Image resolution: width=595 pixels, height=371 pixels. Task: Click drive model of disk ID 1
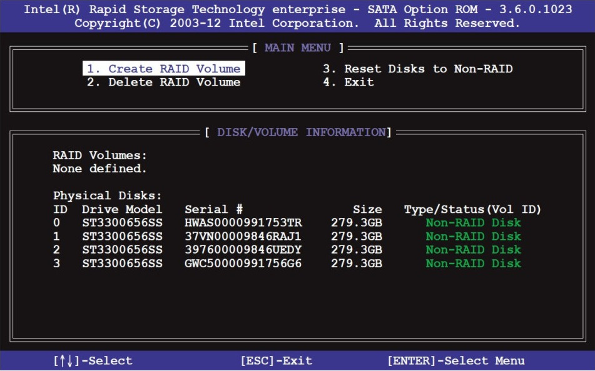122,237
